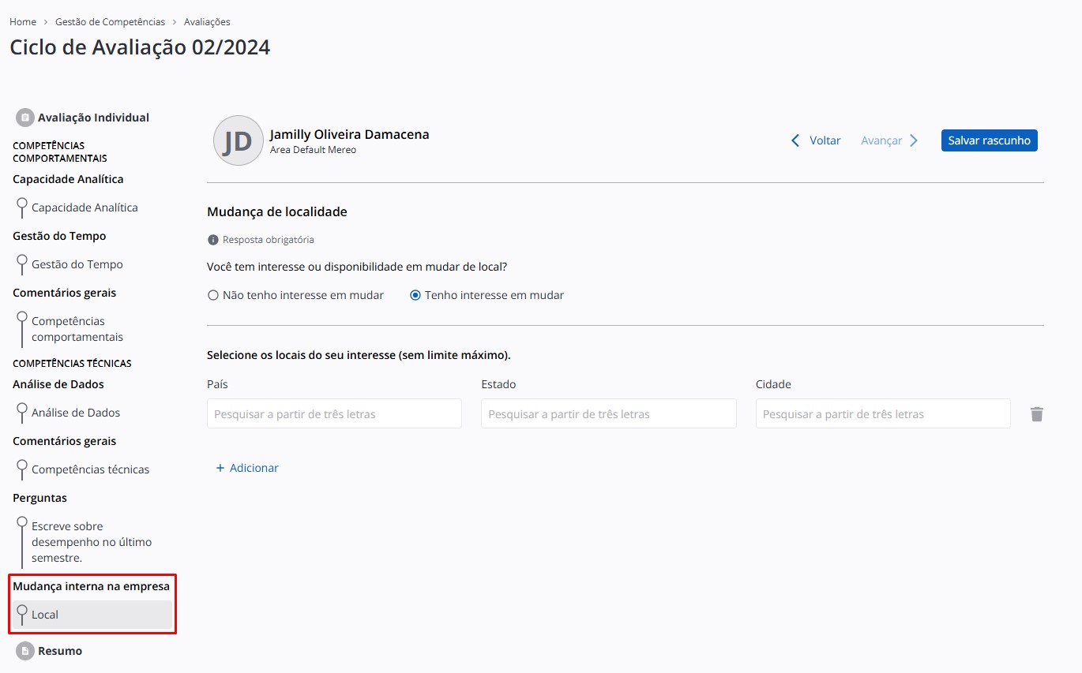Click the trash icon to delete location row
1082x673 pixels.
(1036, 414)
